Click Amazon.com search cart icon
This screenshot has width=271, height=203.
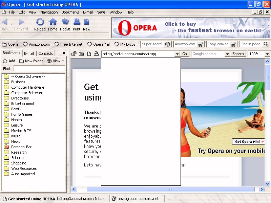point(201,44)
